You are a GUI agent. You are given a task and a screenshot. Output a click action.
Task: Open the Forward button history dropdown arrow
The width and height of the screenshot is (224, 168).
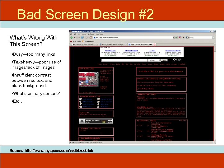(79, 38)
